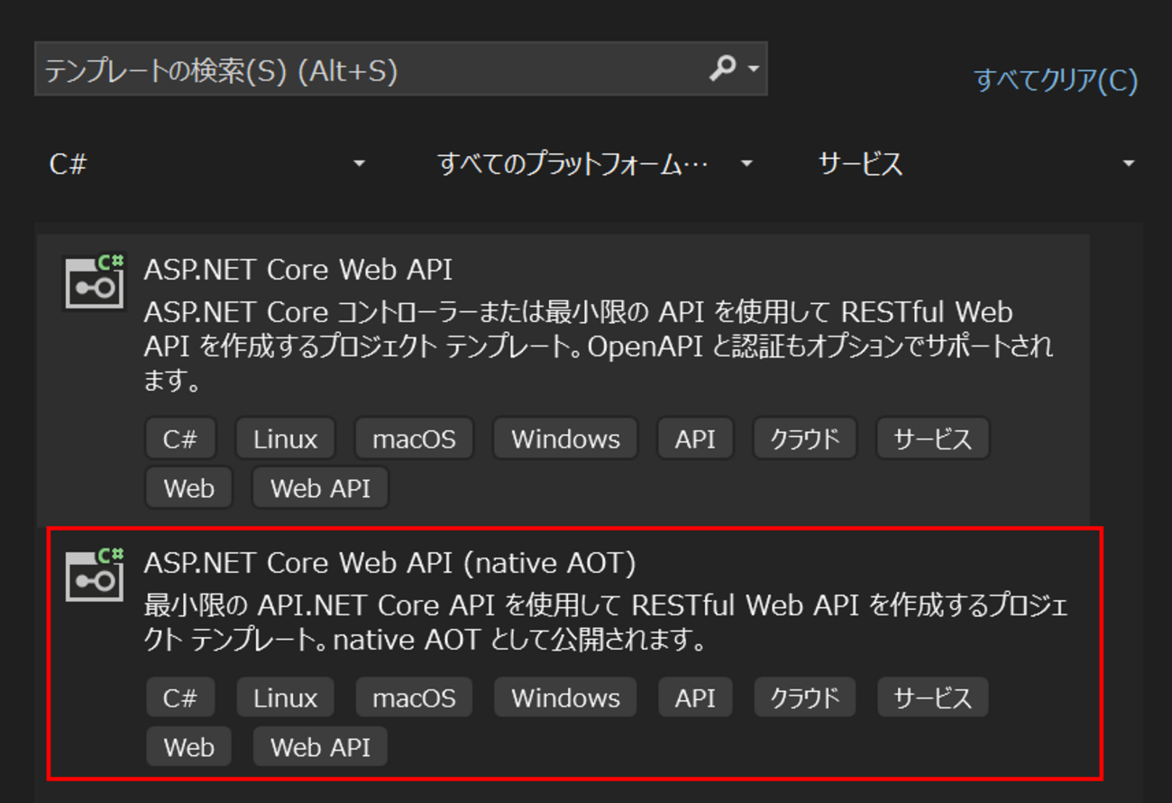This screenshot has width=1172, height=803.
Task: Click the ASP.NET Core Web API template icon
Action: 94,282
